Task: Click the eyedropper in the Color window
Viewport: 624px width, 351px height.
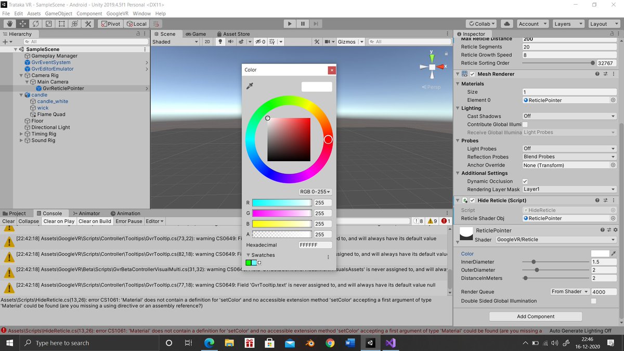Action: click(249, 86)
